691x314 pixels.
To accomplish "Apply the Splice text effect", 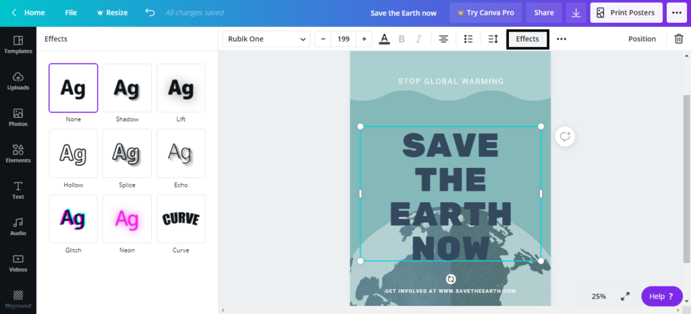I will 127,154.
